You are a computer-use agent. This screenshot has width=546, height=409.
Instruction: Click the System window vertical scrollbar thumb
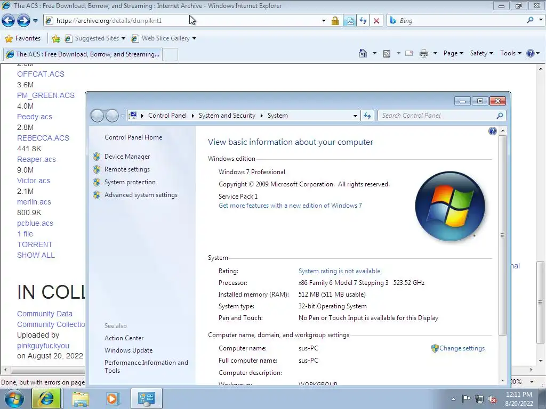[502, 235]
